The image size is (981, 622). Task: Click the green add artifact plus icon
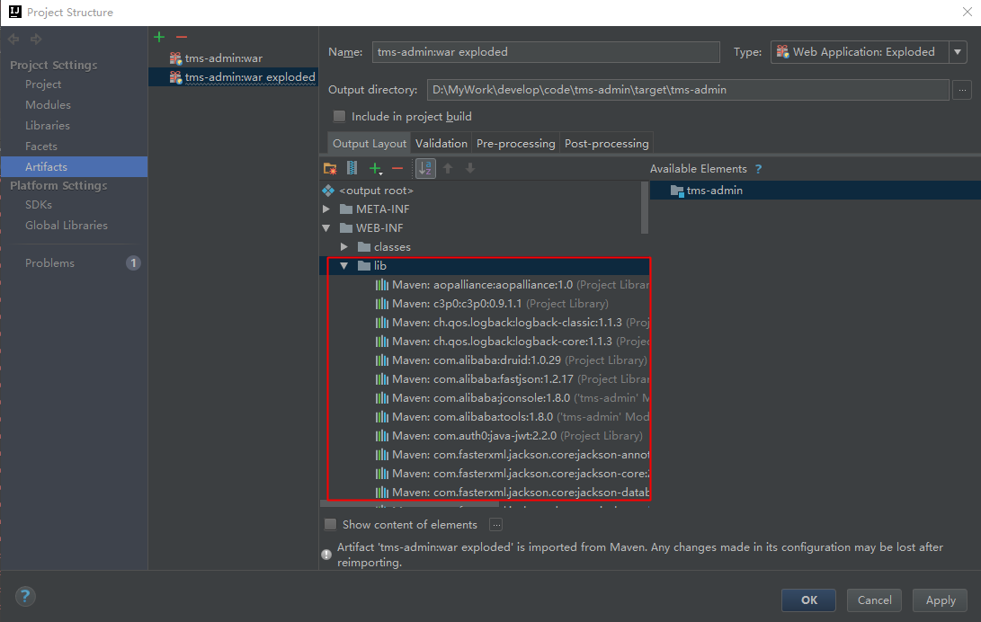159,37
